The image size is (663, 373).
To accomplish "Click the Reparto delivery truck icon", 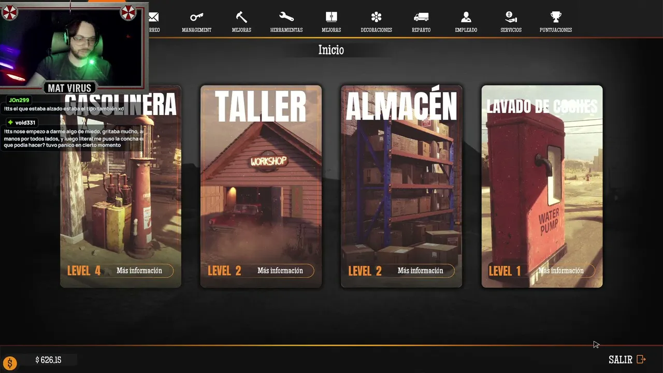I will (421, 17).
